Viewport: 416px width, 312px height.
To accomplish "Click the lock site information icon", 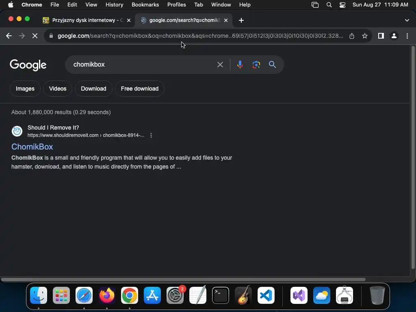I will 51,36.
